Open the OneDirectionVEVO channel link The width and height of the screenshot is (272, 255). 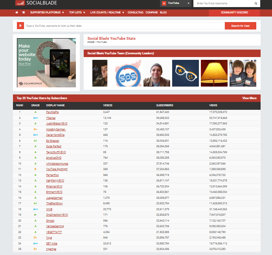click(x=57, y=215)
